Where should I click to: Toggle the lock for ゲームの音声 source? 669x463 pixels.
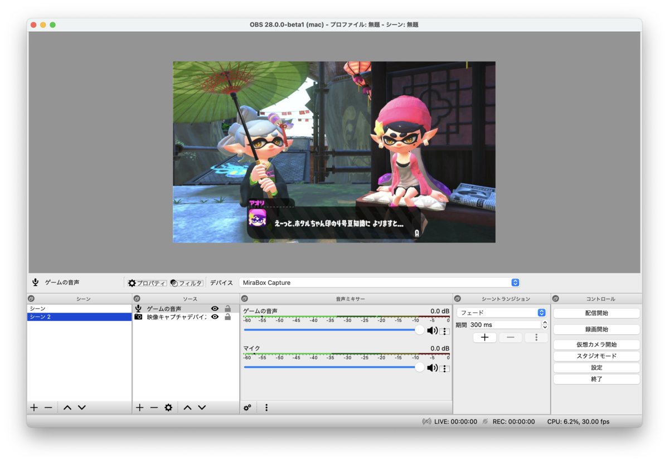(227, 309)
